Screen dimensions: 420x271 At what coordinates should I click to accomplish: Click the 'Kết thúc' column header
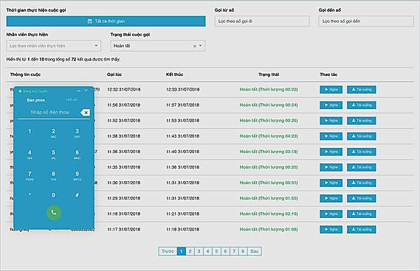(x=174, y=74)
